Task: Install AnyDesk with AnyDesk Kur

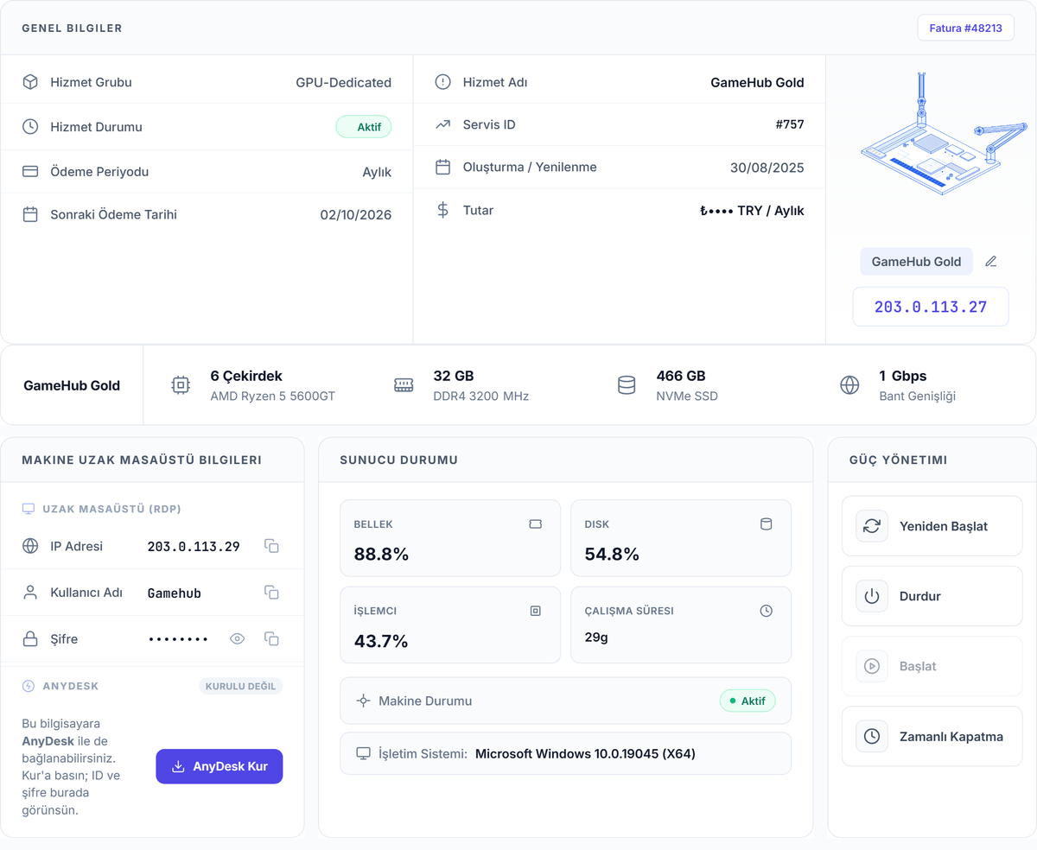Action: click(x=219, y=766)
